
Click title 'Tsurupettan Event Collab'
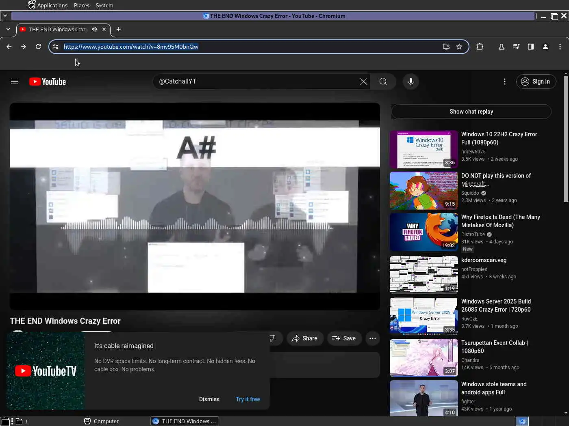[x=495, y=347]
